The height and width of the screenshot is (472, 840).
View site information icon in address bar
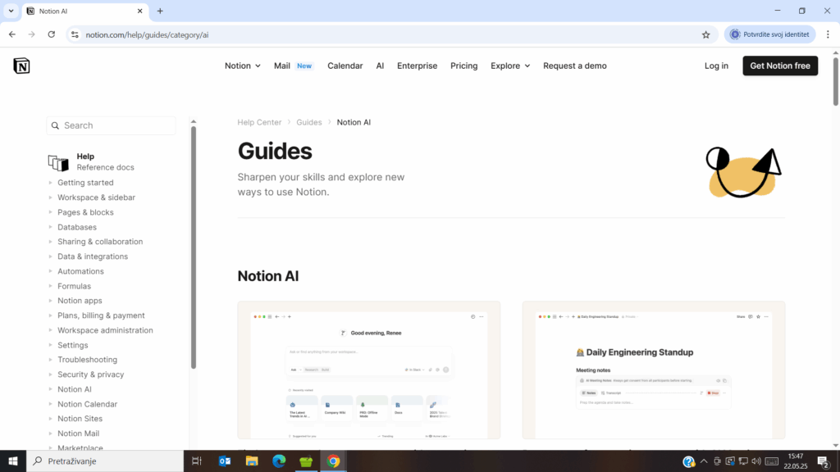(75, 34)
